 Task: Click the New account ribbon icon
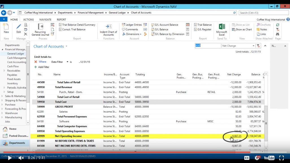pos(6,28)
